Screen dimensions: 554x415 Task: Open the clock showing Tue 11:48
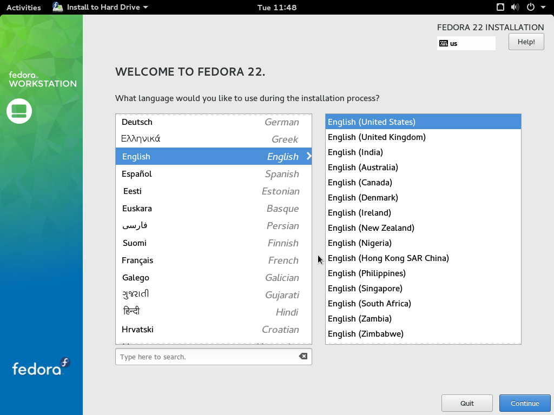[x=276, y=8]
